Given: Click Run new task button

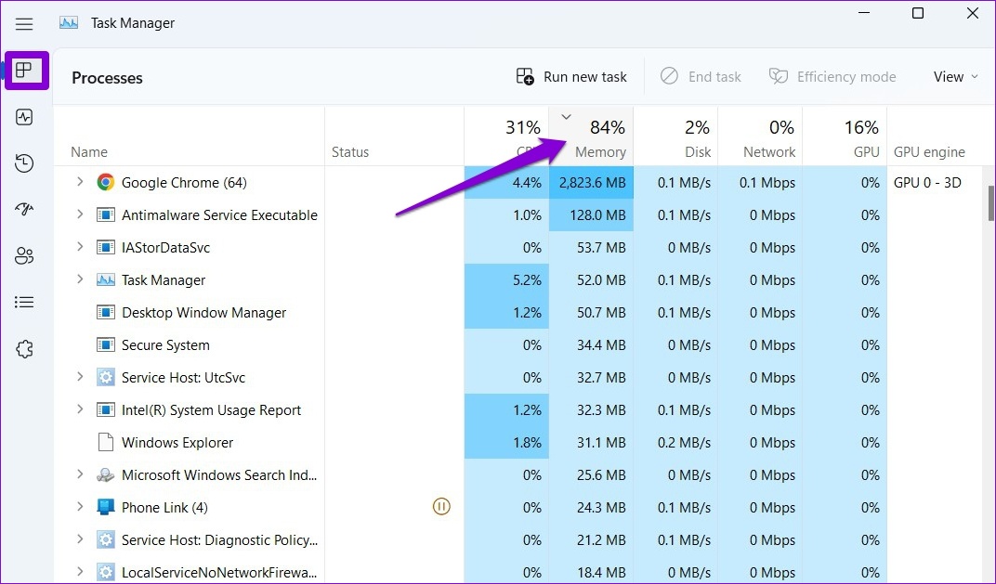Looking at the screenshot, I should click(x=571, y=77).
